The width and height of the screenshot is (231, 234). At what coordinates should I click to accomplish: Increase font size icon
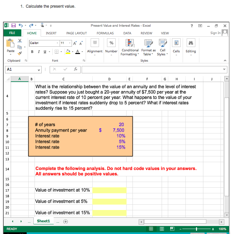pos(75,43)
